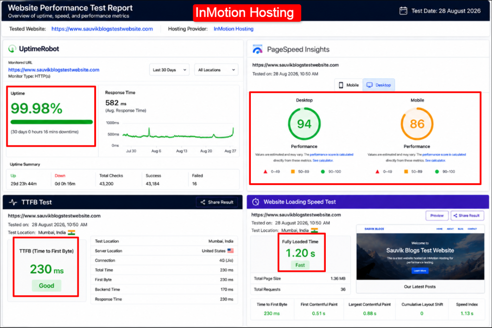Viewport: 492px width, 328px height.
Task: Click the Website Loading Speed Test clock icon
Action: coord(256,202)
